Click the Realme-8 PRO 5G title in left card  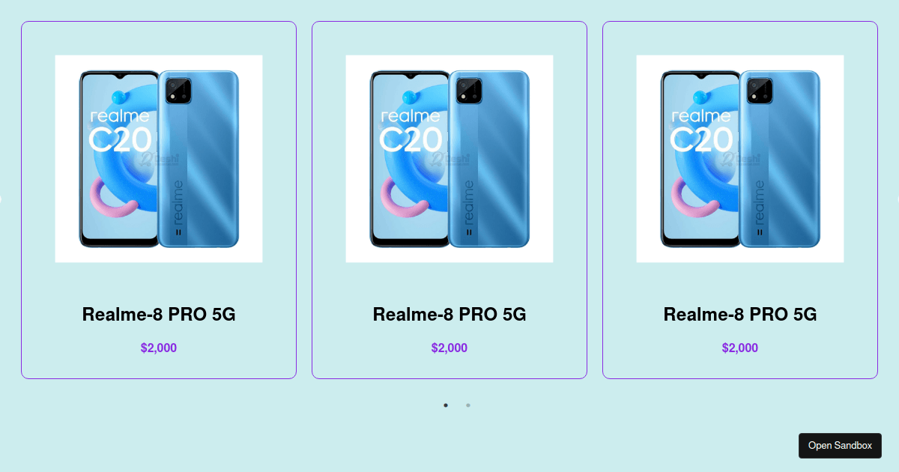click(159, 315)
